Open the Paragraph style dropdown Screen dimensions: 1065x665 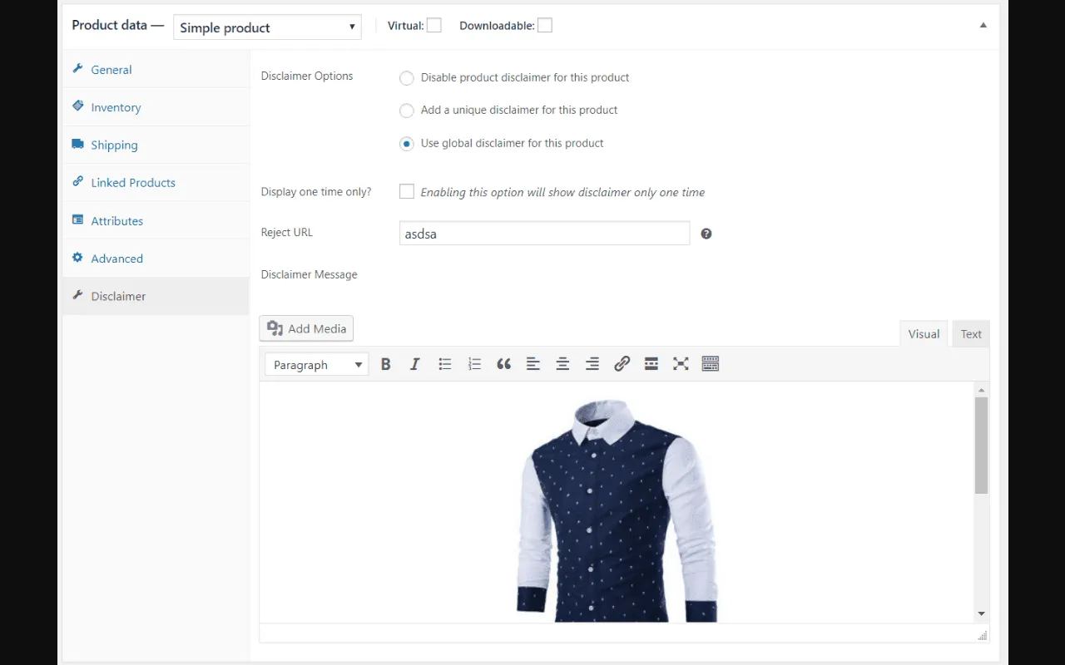[316, 364]
